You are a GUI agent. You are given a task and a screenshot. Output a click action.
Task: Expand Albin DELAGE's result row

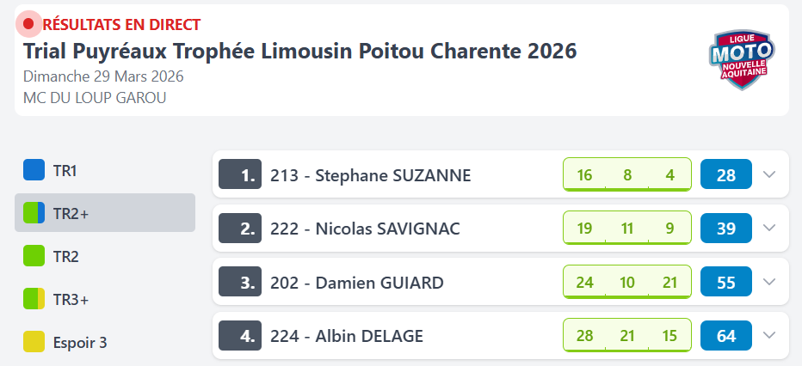click(769, 335)
